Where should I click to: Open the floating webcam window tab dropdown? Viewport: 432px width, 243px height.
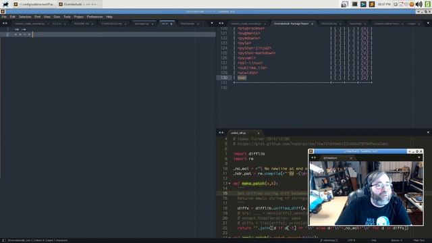click(419, 157)
